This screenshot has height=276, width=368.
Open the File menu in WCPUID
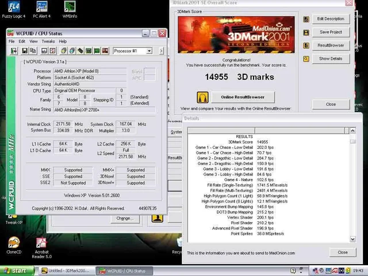[x=11, y=41]
